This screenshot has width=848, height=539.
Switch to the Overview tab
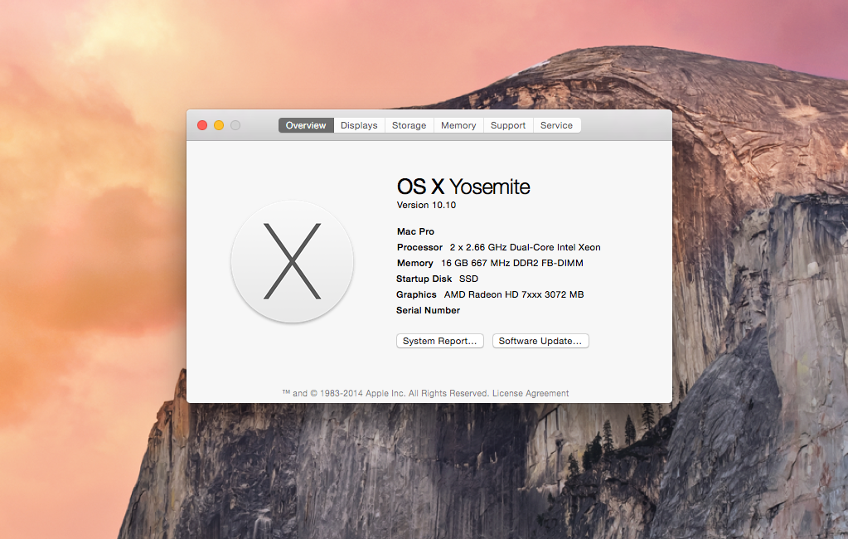tap(306, 125)
